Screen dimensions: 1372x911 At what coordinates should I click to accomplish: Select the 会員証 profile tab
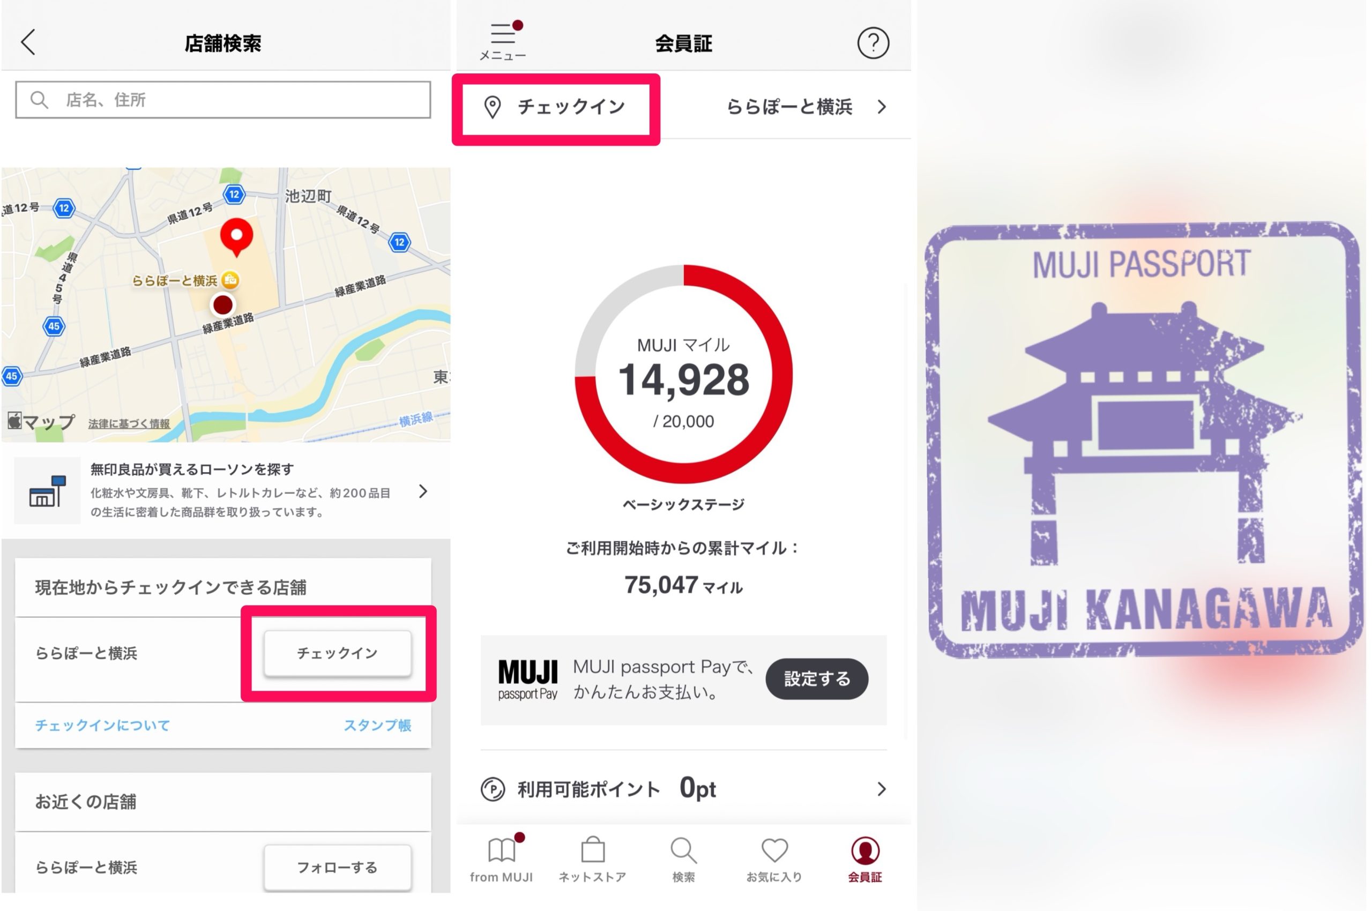(x=866, y=858)
